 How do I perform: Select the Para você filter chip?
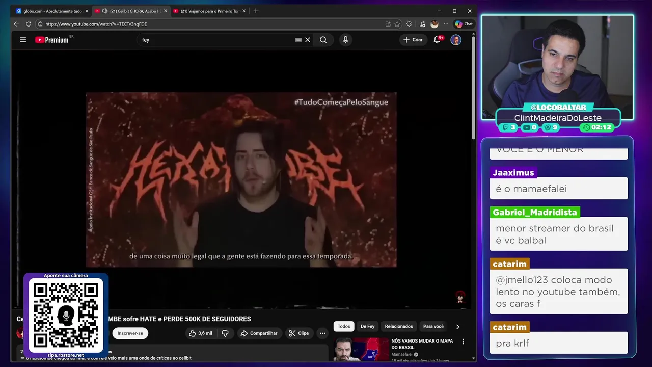[433, 326]
